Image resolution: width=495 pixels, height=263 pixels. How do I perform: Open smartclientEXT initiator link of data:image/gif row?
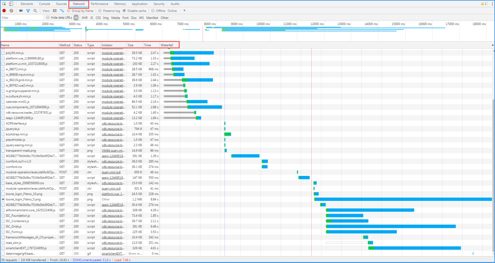[113, 254]
